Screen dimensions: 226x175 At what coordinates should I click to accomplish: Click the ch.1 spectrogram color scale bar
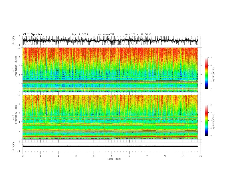pyautogui.click(x=206, y=73)
